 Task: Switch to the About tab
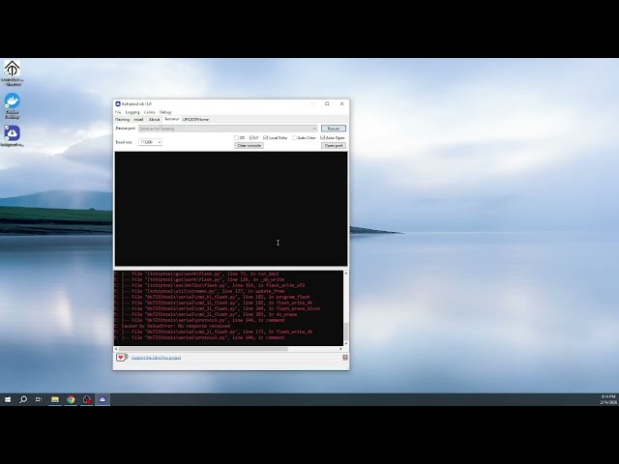point(155,119)
